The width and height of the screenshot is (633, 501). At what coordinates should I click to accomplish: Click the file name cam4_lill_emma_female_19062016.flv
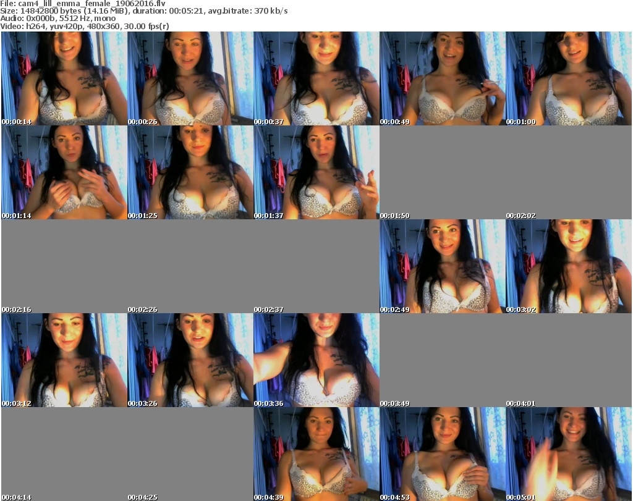tap(91, 4)
